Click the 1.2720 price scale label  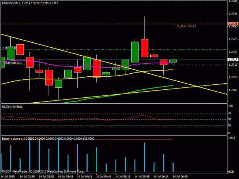click(x=233, y=52)
